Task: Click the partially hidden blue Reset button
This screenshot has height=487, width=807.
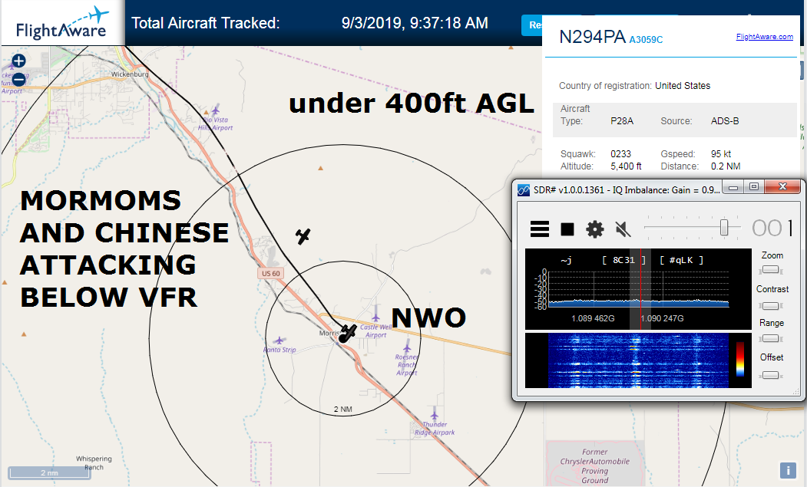Action: click(532, 25)
